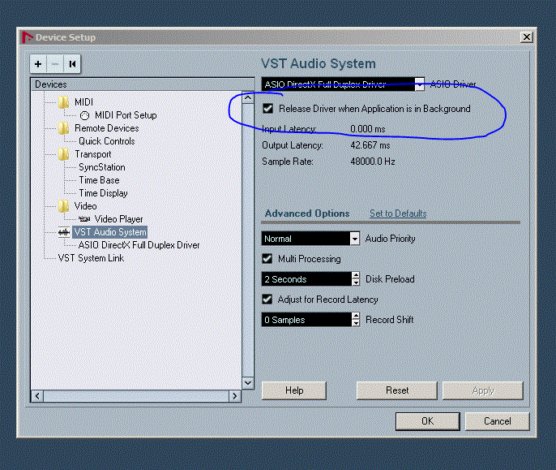Select MIDI Port Setup in device tree
The image size is (556, 470).
click(125, 115)
